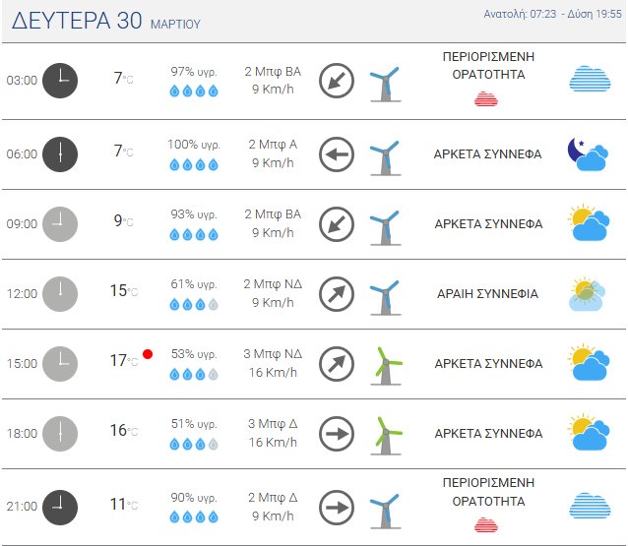Click the sparse clouds weather icon at 12:00
This screenshot has height=546, width=628.
tap(588, 294)
